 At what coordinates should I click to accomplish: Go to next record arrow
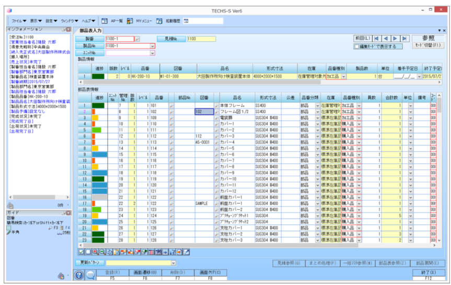pyautogui.click(x=395, y=39)
